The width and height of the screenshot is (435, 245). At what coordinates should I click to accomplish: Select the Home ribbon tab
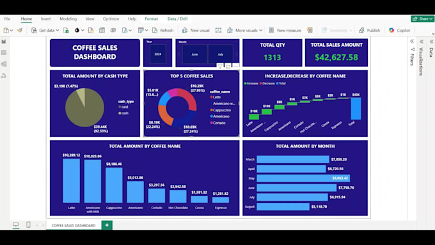point(26,19)
